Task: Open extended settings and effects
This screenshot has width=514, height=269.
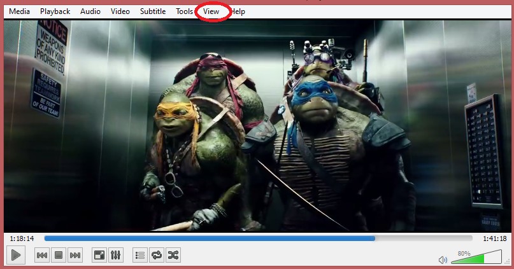Action: [x=116, y=255]
